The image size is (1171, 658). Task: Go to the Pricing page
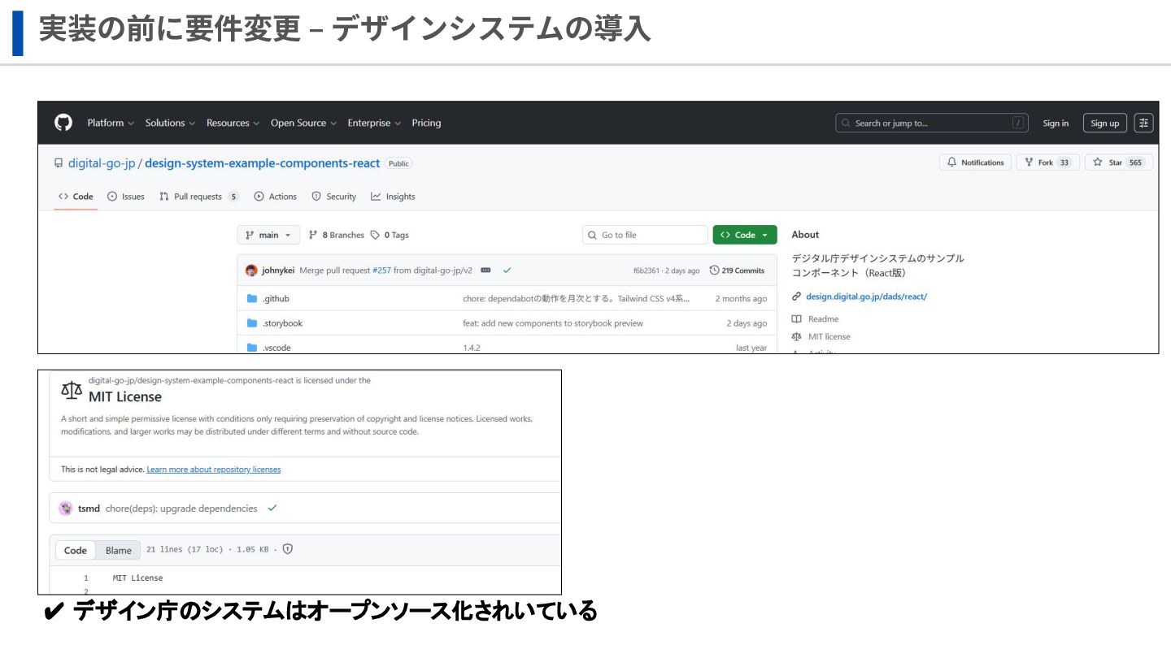pos(426,123)
